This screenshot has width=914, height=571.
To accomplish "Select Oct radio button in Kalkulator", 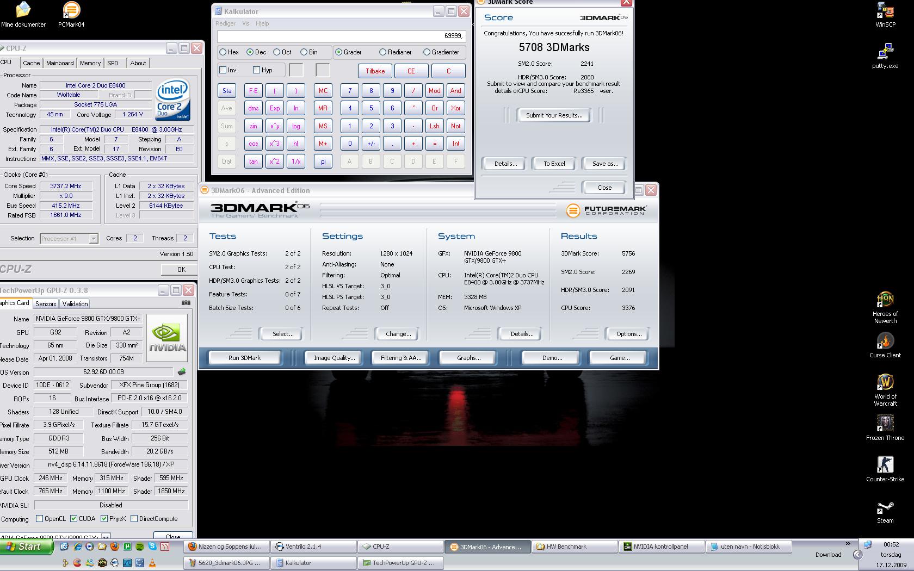I will tap(276, 52).
